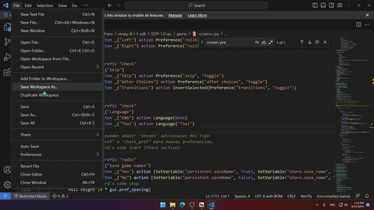Jump to previous find match
The image size is (374, 210).
click(302, 42)
